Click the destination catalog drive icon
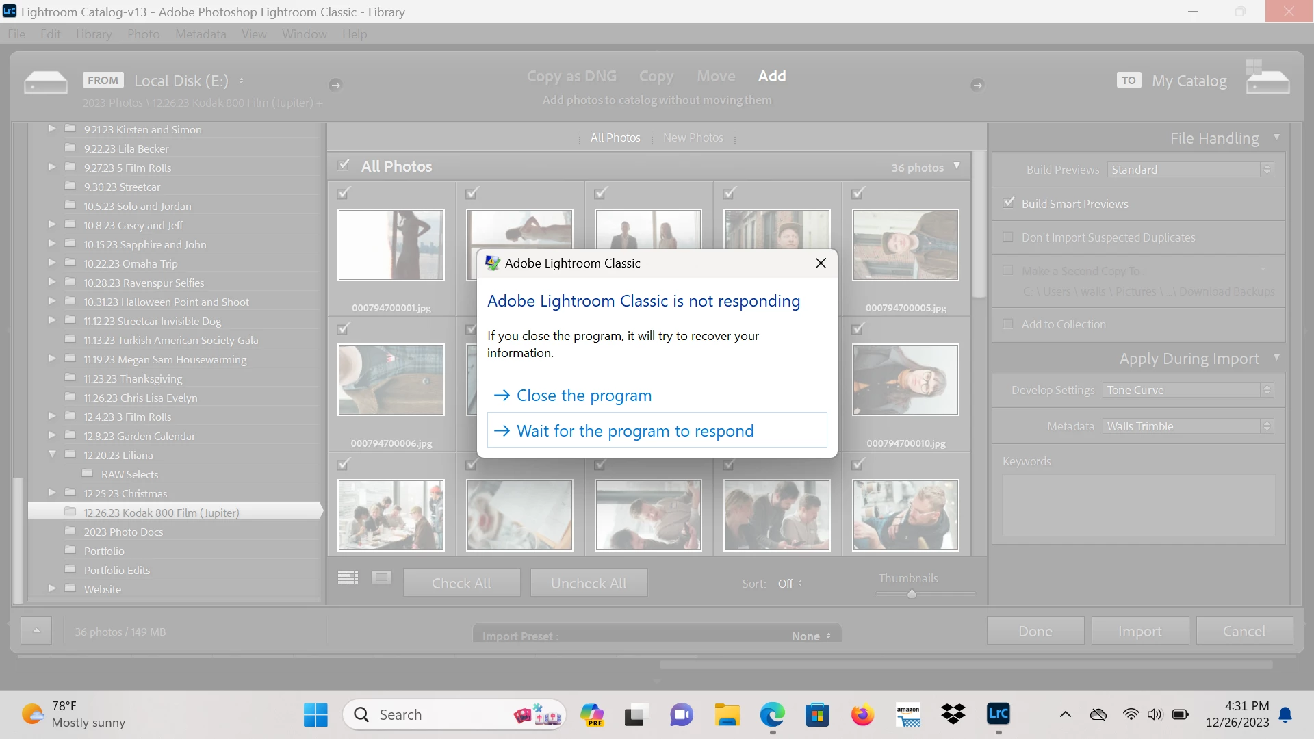The width and height of the screenshot is (1314, 739). [1267, 83]
